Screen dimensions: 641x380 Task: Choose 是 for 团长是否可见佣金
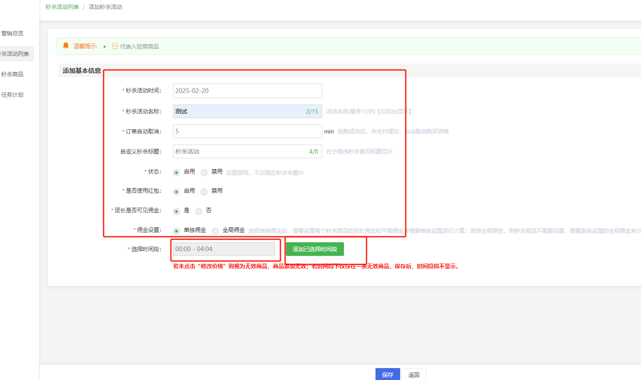(x=176, y=212)
